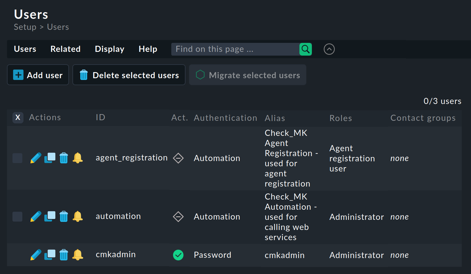
Task: Open notifications bell for cmkadmin
Action: point(78,255)
